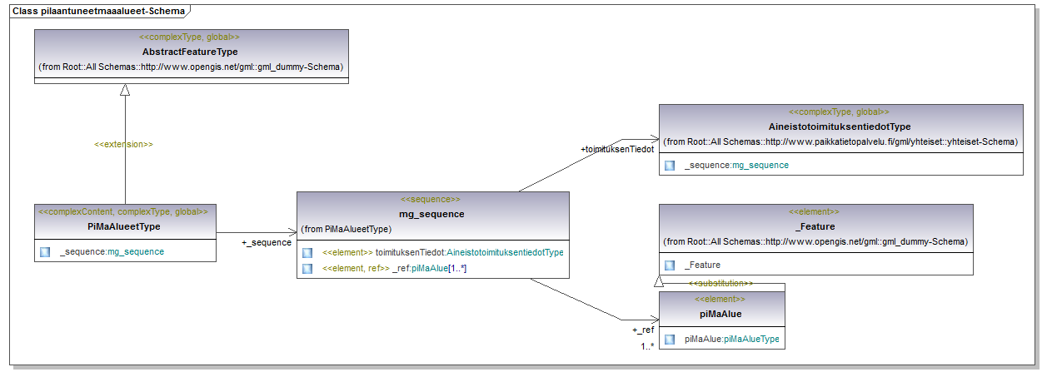Image resolution: width=1057 pixels, height=382 pixels.
Task: Select the AbstractFeatureType class header
Action: (190, 52)
